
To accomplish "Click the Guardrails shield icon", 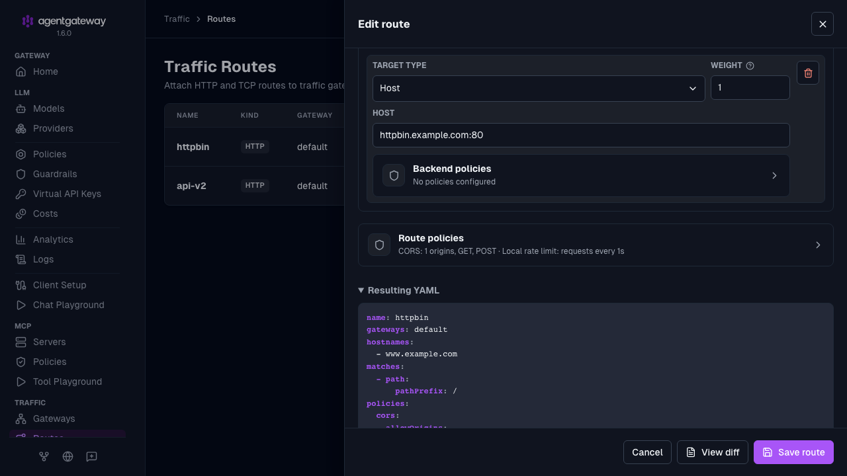I will tap(21, 174).
